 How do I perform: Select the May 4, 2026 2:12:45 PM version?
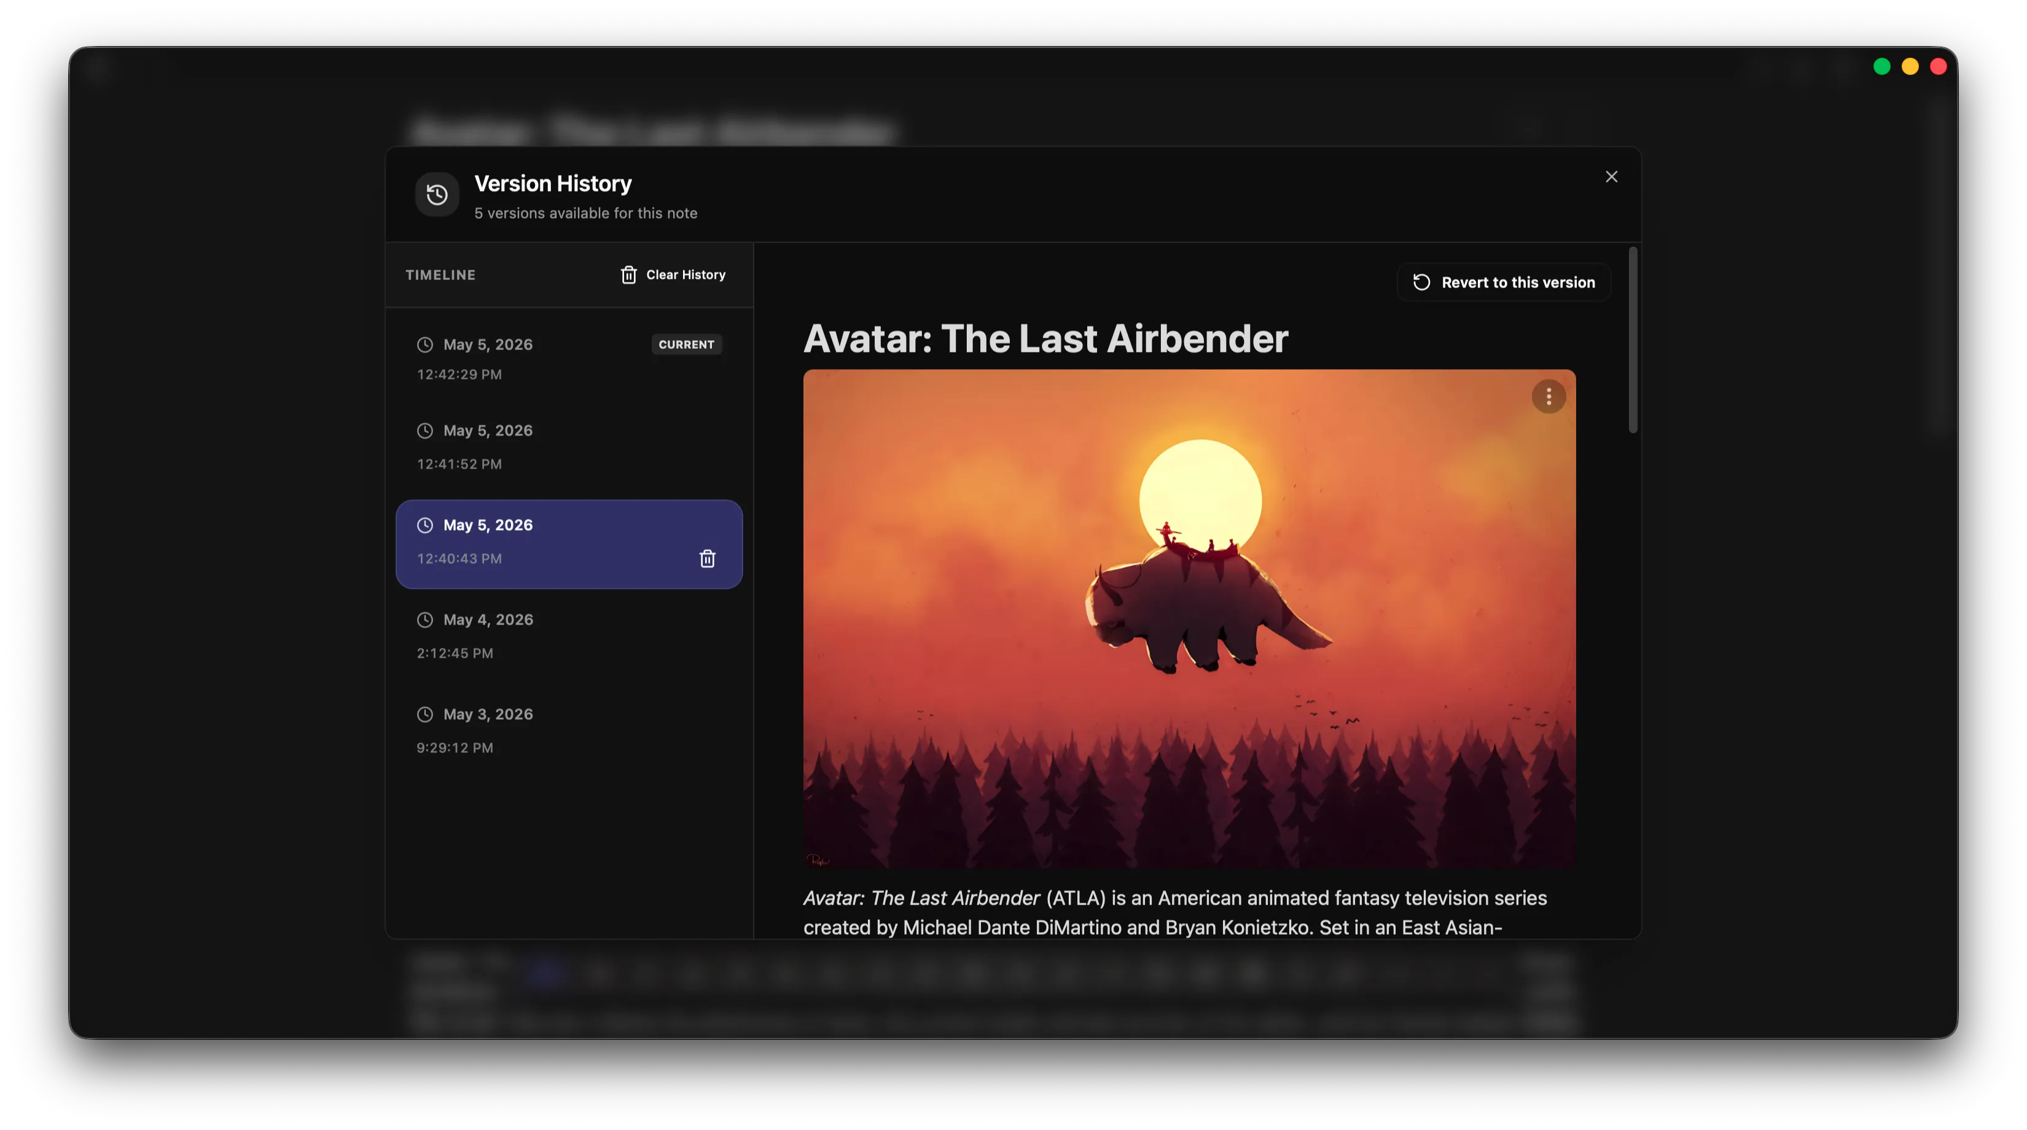point(569,636)
